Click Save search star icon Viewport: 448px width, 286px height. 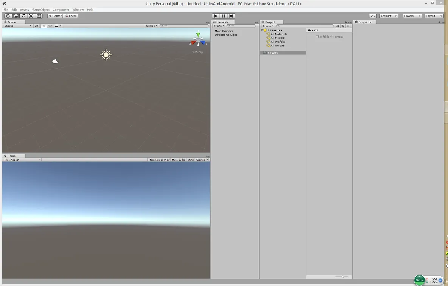point(348,26)
